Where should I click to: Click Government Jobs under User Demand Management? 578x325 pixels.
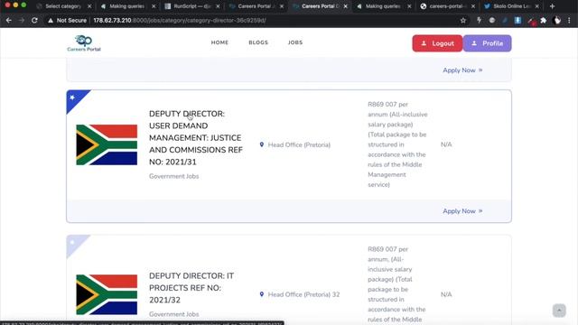pos(174,176)
